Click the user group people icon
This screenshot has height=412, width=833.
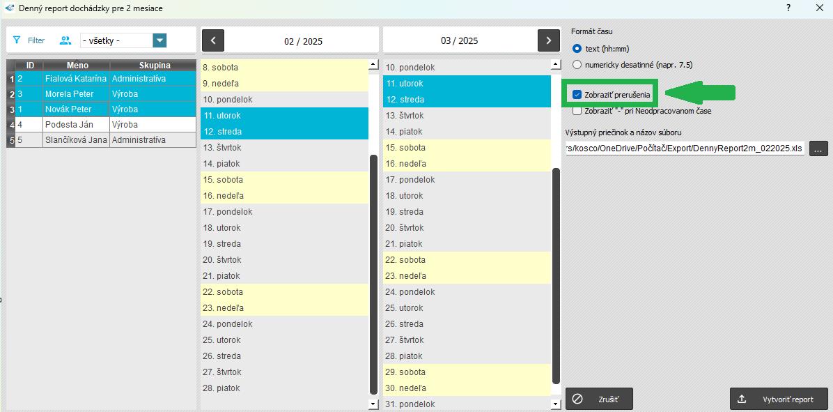tap(65, 40)
